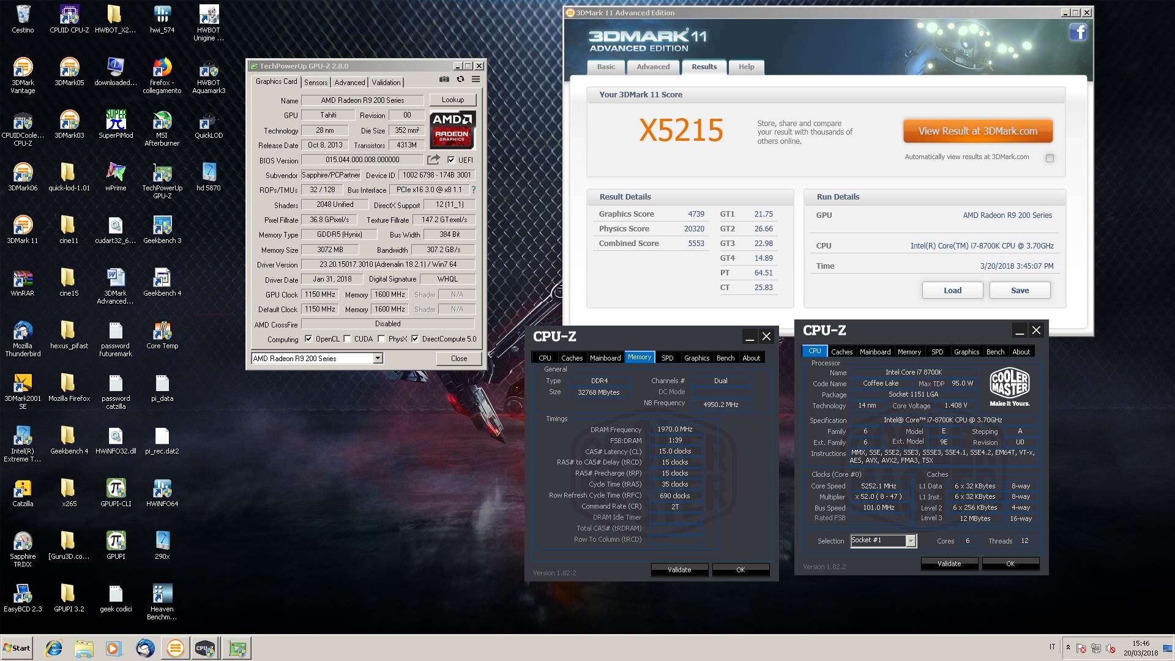This screenshot has height=661, width=1175.
Task: Open the HWiNFO64 desktop icon
Action: pyautogui.click(x=162, y=493)
